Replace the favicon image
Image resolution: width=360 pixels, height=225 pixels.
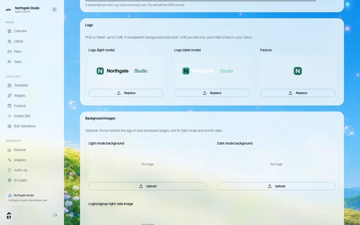(298, 93)
